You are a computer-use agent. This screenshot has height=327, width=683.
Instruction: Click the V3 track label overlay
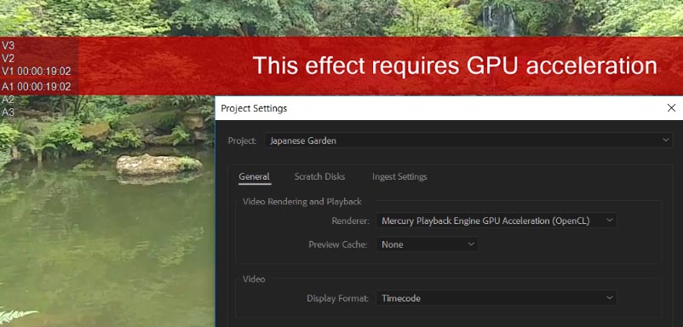click(8, 45)
